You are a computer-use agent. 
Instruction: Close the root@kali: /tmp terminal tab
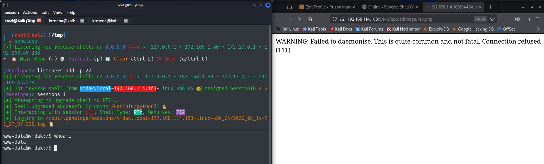point(39,20)
